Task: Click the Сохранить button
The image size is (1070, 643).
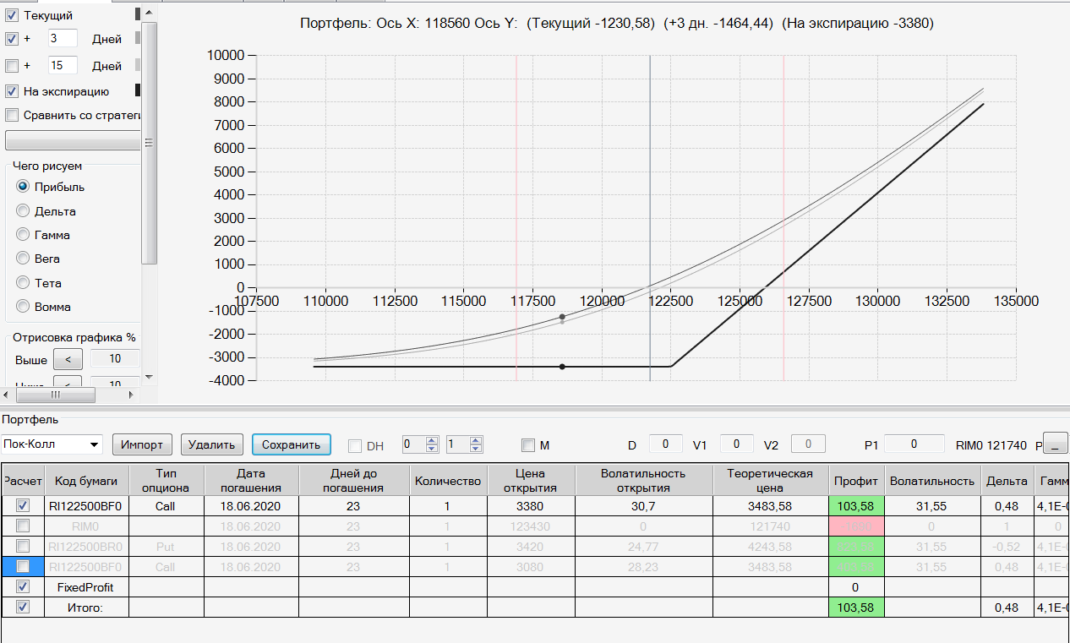Action: tap(291, 444)
